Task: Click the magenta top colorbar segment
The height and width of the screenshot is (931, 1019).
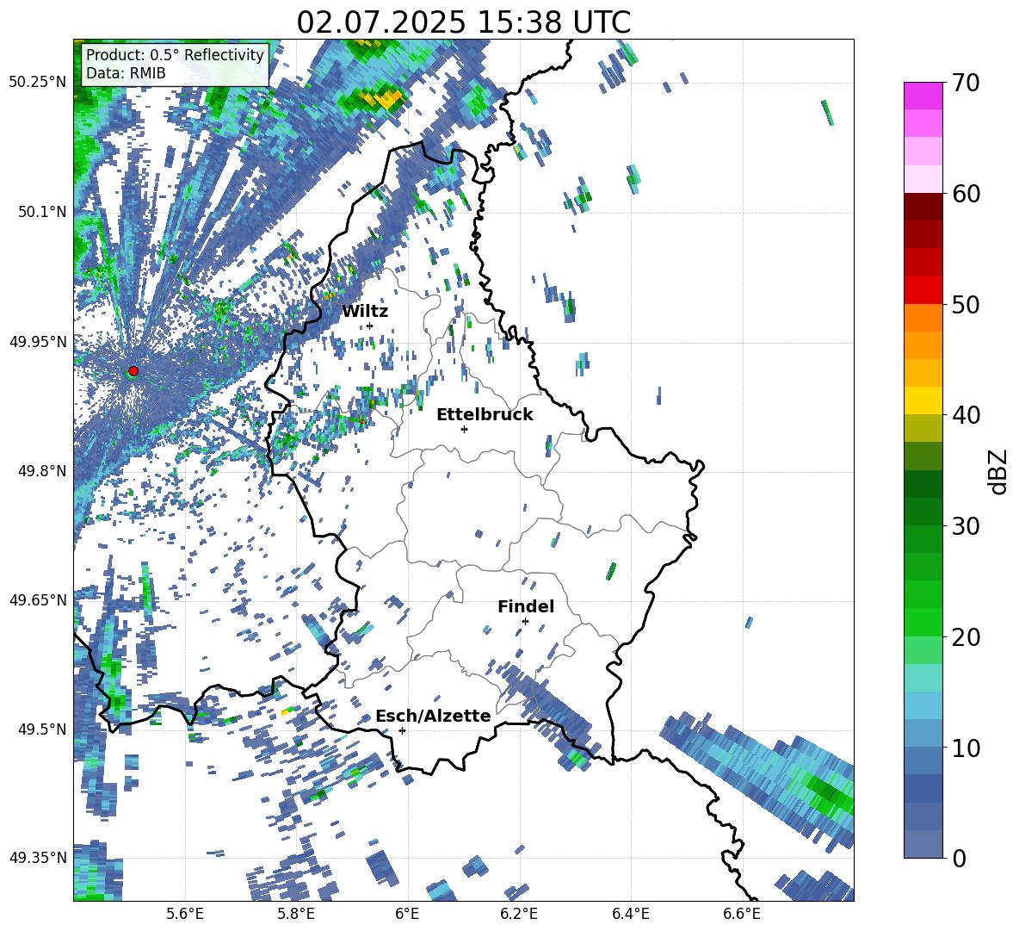Action: click(923, 96)
